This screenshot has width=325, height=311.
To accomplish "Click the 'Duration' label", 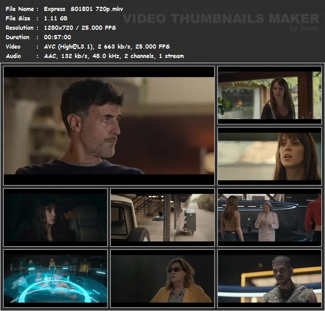I will coord(17,37).
